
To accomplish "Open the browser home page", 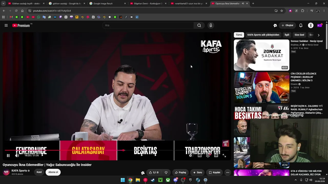I will click(22, 11).
